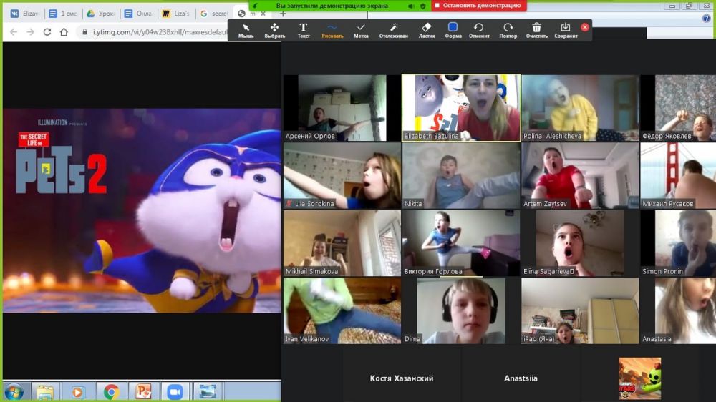This screenshot has width=716, height=402.
Task: Open Chrome from the taskbar
Action: coord(110,391)
